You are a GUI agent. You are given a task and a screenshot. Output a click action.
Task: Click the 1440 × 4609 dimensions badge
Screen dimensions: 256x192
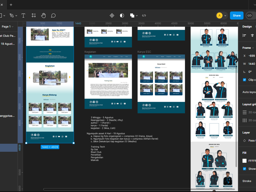49,147
